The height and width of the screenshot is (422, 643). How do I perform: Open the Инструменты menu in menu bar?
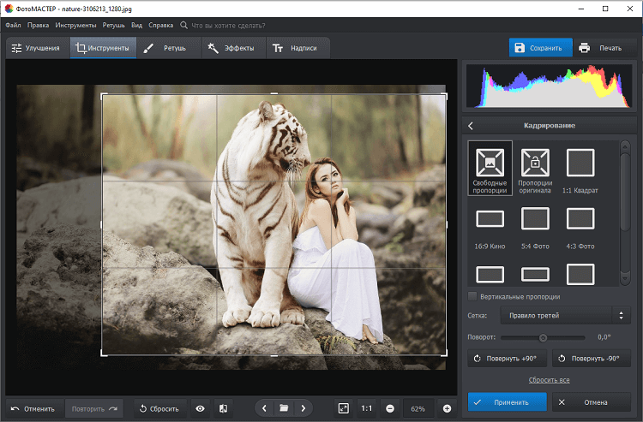click(x=75, y=27)
